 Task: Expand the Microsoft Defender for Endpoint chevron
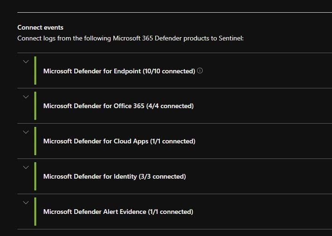pos(26,62)
